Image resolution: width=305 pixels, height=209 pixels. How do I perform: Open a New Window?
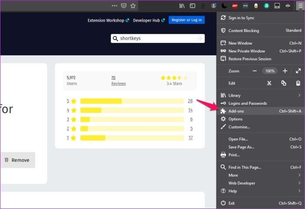261,43
